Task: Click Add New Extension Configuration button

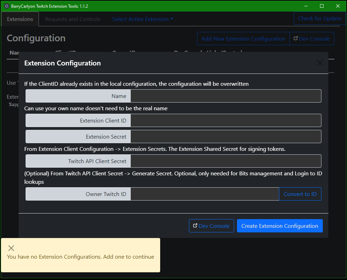Action: tap(243, 38)
